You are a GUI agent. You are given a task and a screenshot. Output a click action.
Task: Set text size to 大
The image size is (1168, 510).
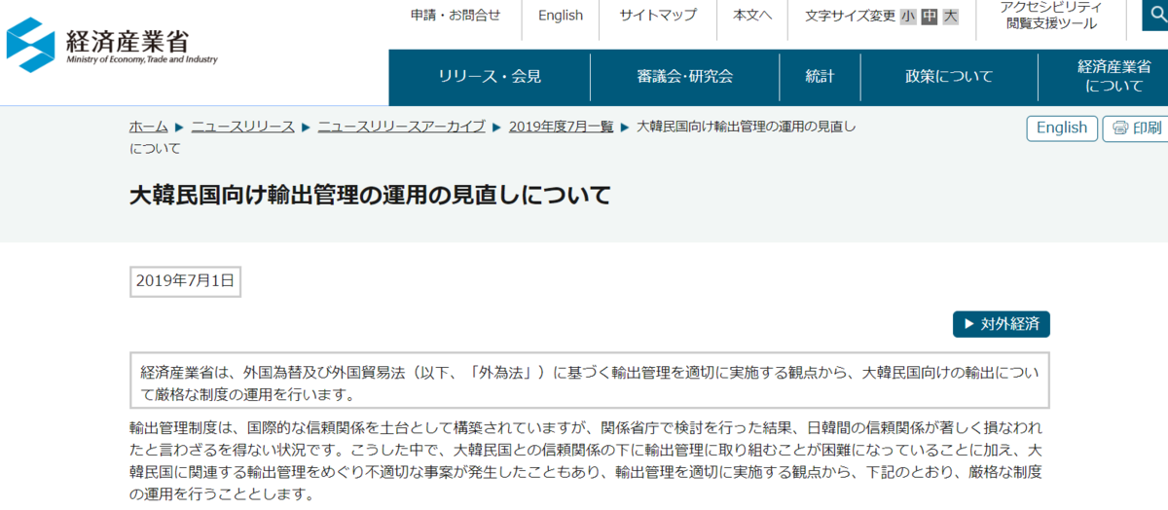click(x=951, y=16)
